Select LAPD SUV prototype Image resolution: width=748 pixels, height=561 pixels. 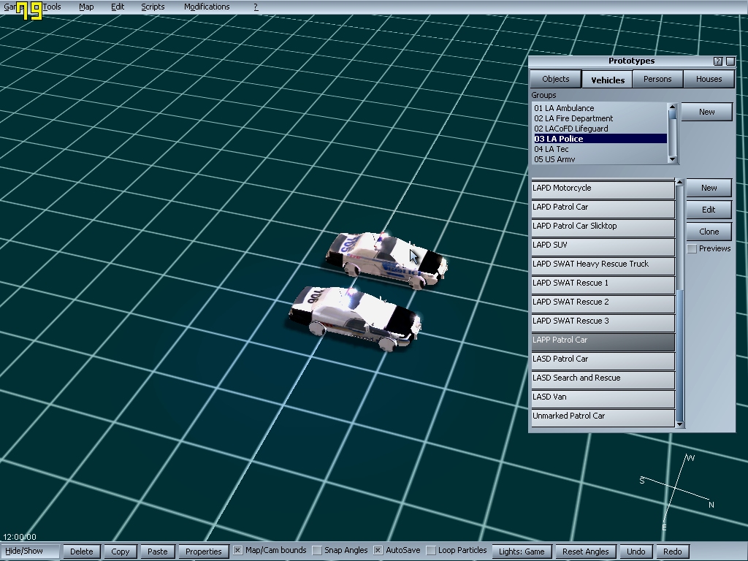pyautogui.click(x=603, y=245)
